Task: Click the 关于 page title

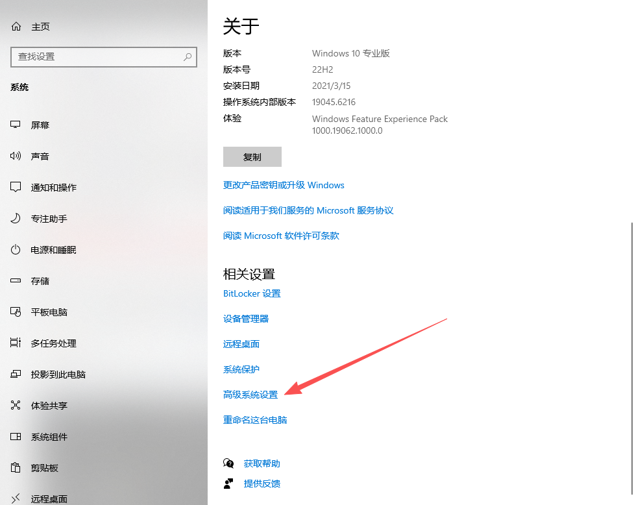Action: (x=241, y=26)
